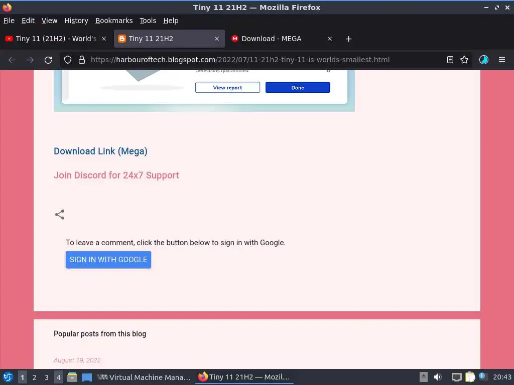Open the tracking protection shield panel

tap(68, 60)
